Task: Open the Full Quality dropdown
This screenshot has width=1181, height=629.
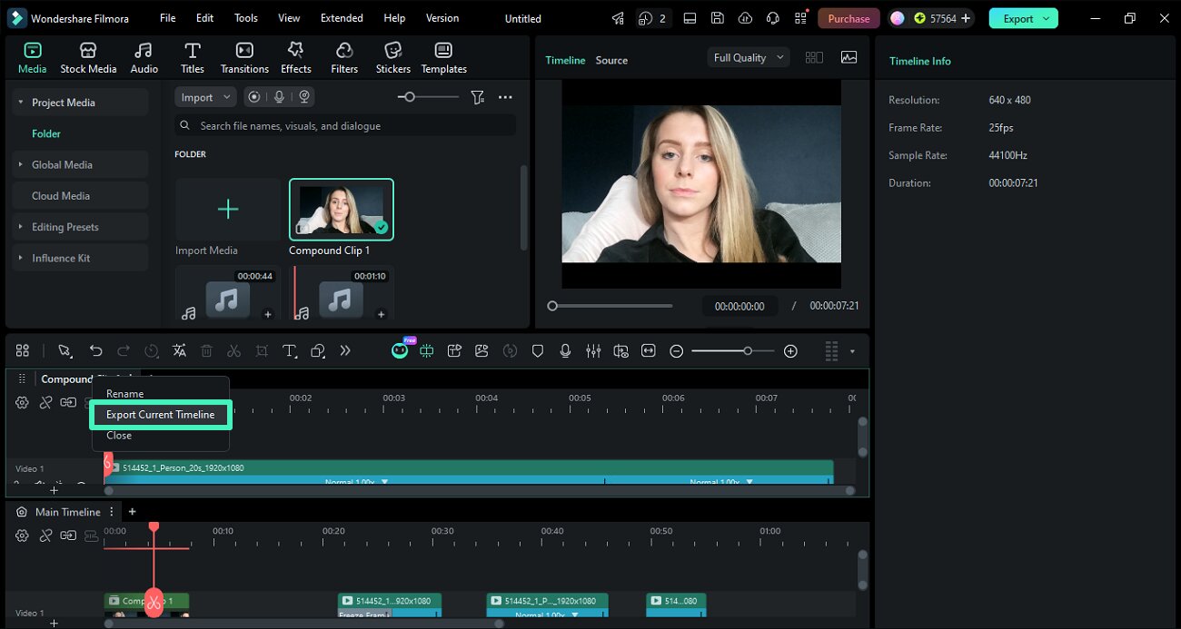Action: click(749, 57)
